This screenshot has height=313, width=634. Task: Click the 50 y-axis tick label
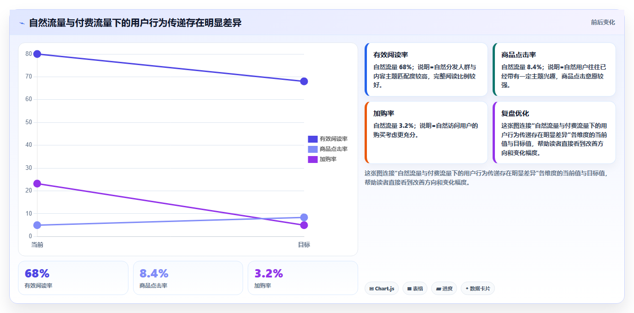(x=29, y=122)
